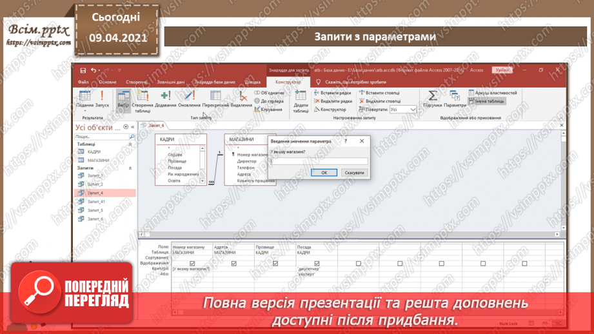
Task: Expand Усі об'єкти navigation pane menu
Action: tap(126, 127)
